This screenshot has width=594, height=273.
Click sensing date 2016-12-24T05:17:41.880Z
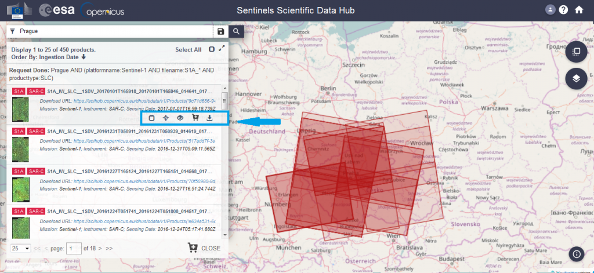[x=187, y=229]
